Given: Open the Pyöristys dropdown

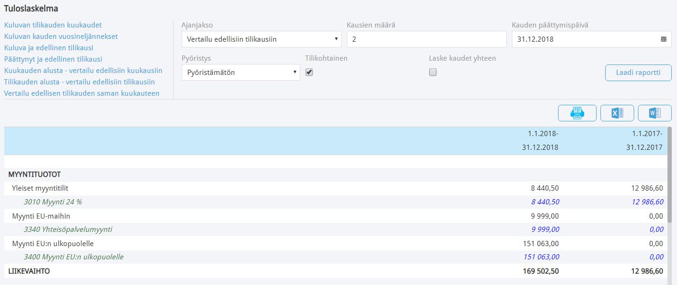Looking at the screenshot, I should click(x=241, y=73).
